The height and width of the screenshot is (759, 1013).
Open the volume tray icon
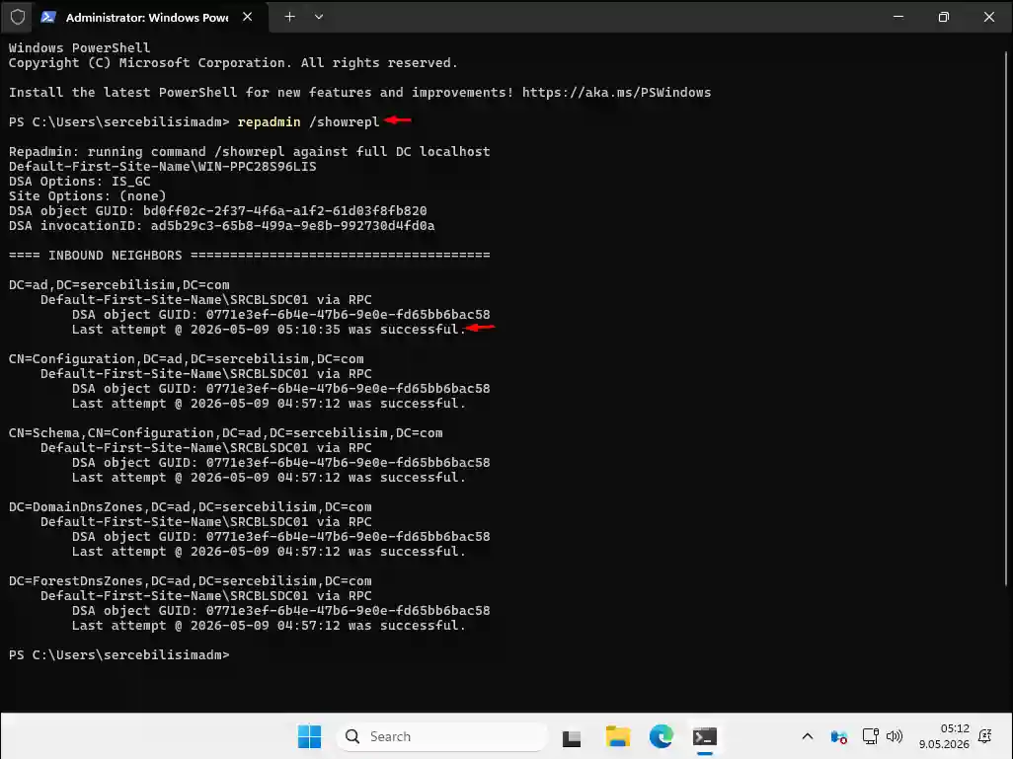coord(895,736)
